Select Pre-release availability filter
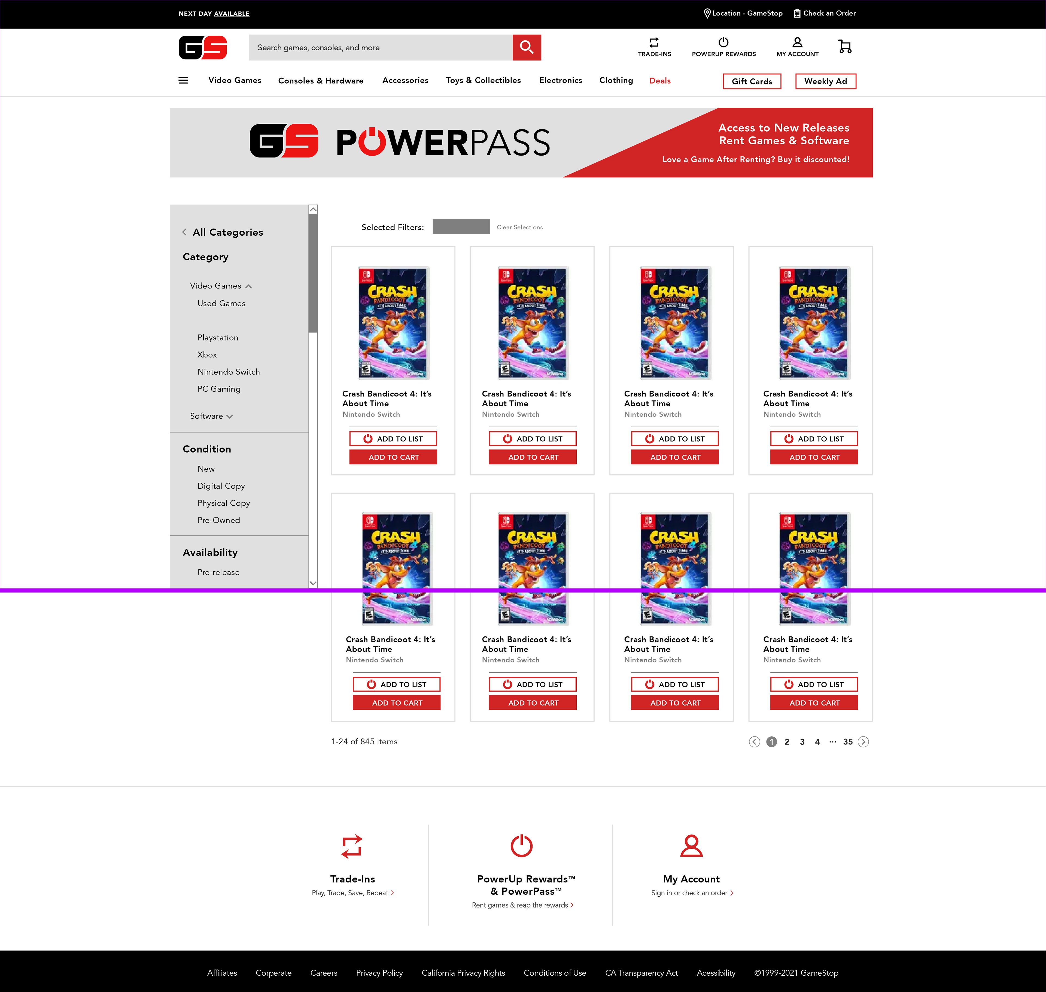This screenshot has width=1046, height=992. tap(218, 572)
